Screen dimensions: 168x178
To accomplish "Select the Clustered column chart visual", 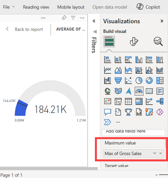I will tap(139, 59).
